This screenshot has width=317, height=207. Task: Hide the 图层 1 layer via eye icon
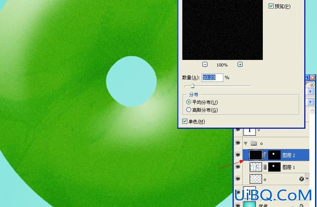(238, 167)
